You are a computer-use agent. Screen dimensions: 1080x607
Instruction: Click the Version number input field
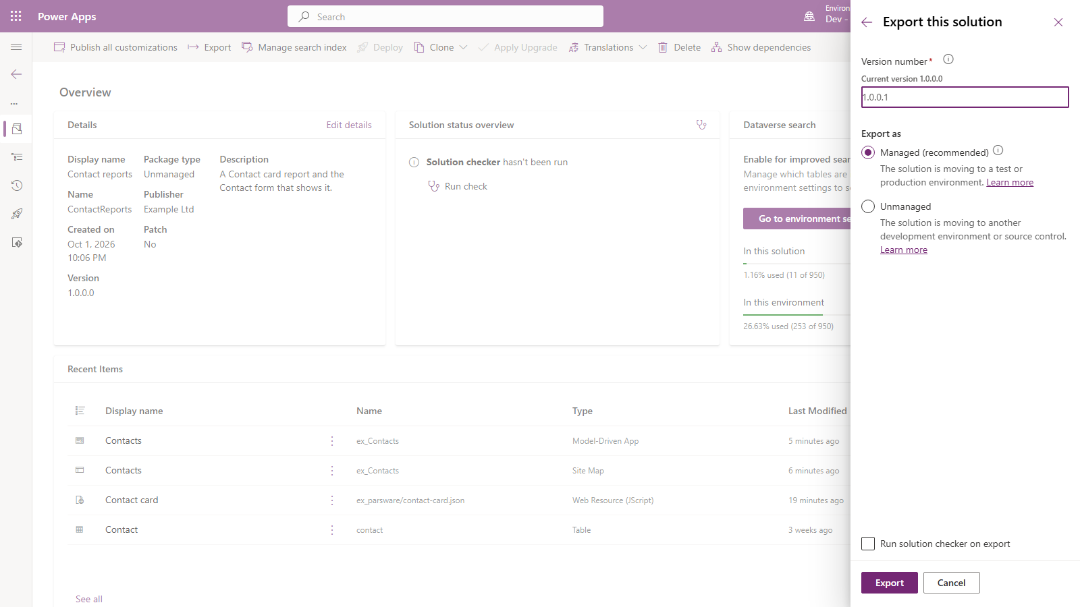(965, 97)
